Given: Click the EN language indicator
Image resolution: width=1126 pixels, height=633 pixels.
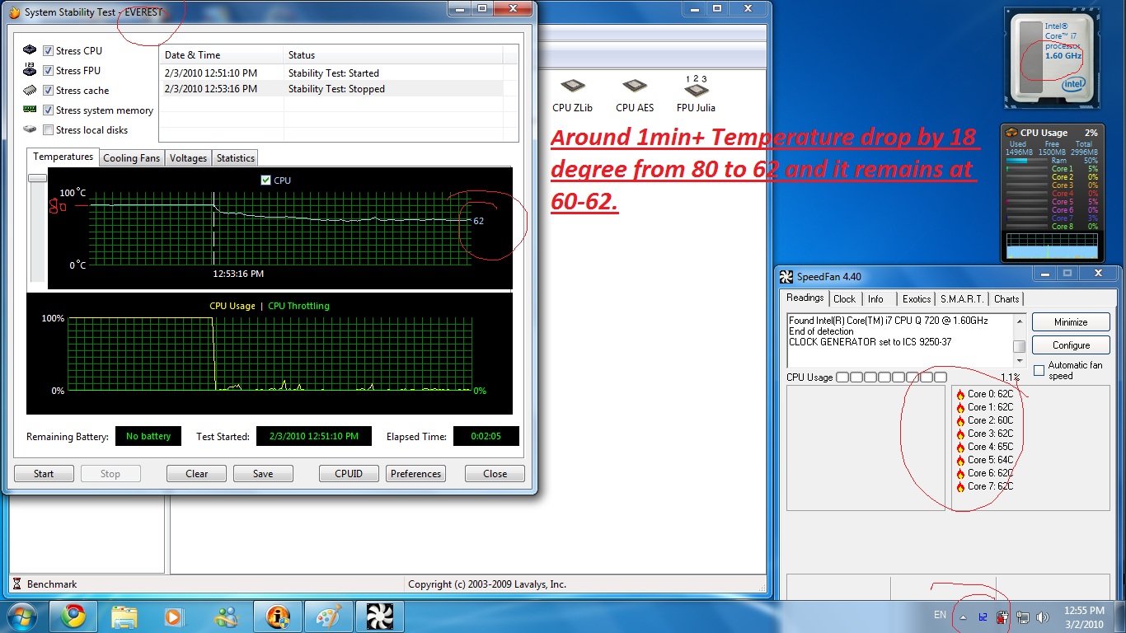Looking at the screenshot, I should (940, 615).
